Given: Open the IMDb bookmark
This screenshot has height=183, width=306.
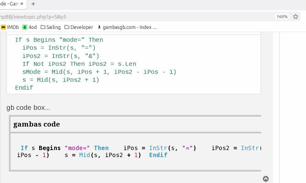Looking at the screenshot, I should click(x=10, y=27).
